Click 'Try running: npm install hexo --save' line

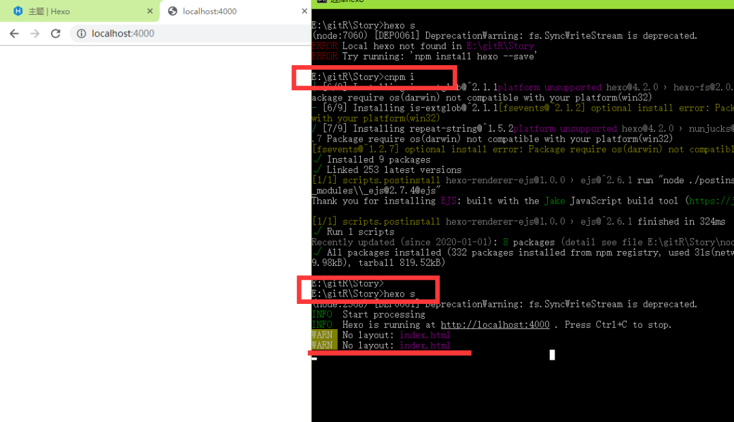[x=423, y=56]
